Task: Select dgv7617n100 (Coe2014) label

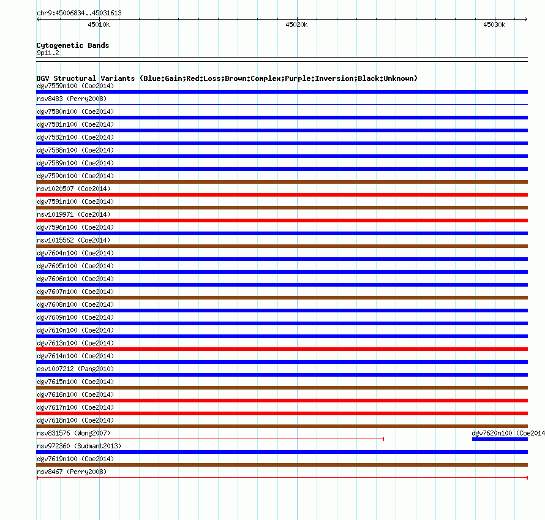Action: pos(75,407)
